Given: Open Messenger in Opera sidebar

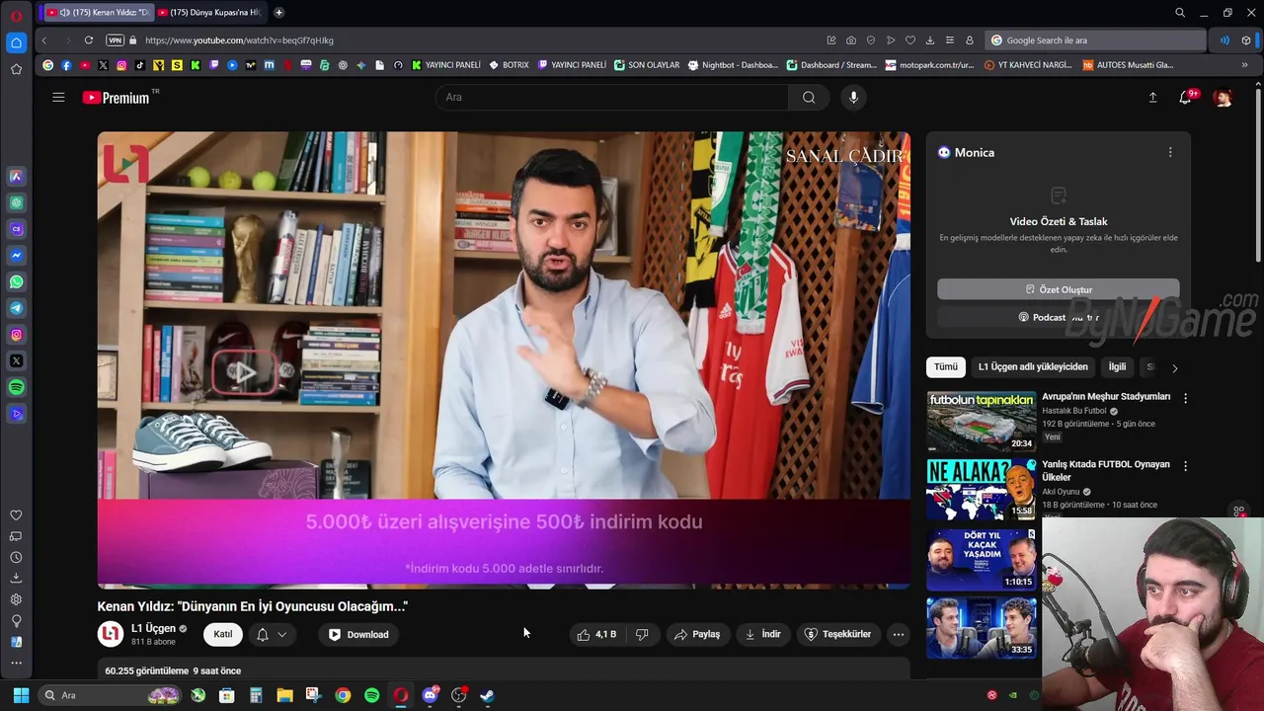Looking at the screenshot, I should (16, 255).
